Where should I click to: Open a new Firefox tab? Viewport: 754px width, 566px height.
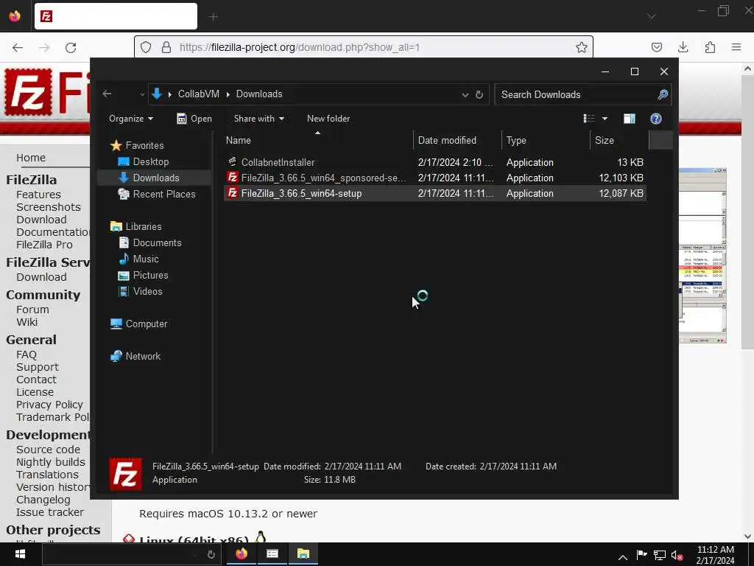pos(213,17)
